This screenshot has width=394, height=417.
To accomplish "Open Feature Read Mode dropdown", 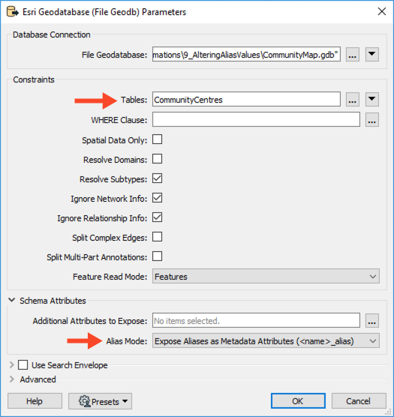I will pyautogui.click(x=266, y=276).
